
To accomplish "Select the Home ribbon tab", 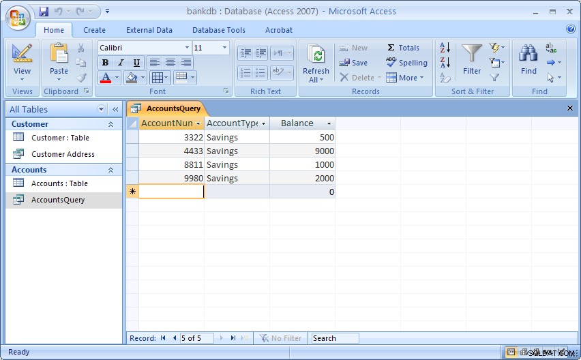I will [54, 30].
